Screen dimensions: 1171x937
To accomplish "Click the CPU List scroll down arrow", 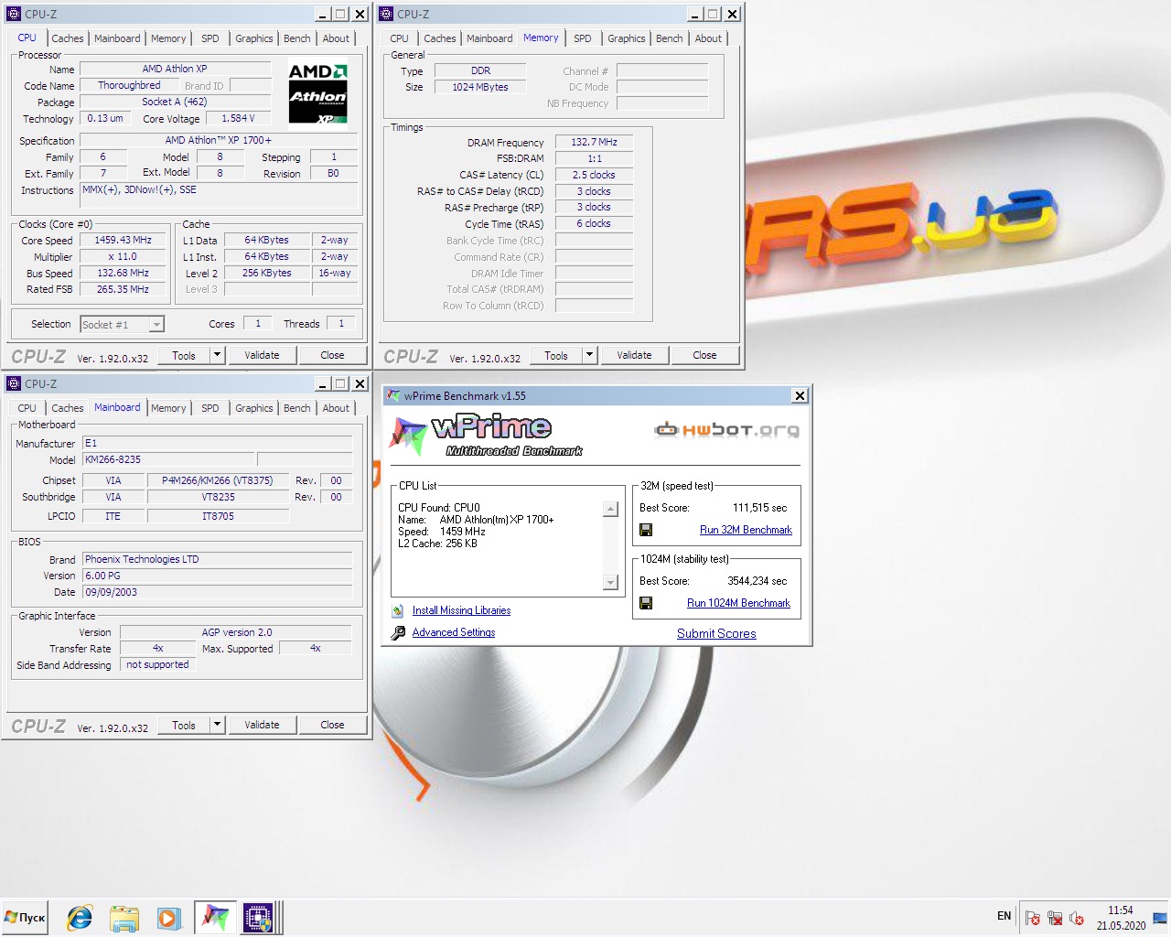I will click(610, 583).
